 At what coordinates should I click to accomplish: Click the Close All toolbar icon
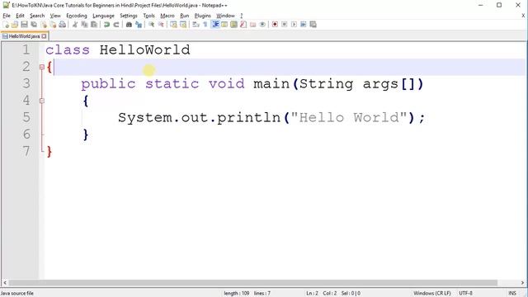tap(53, 25)
